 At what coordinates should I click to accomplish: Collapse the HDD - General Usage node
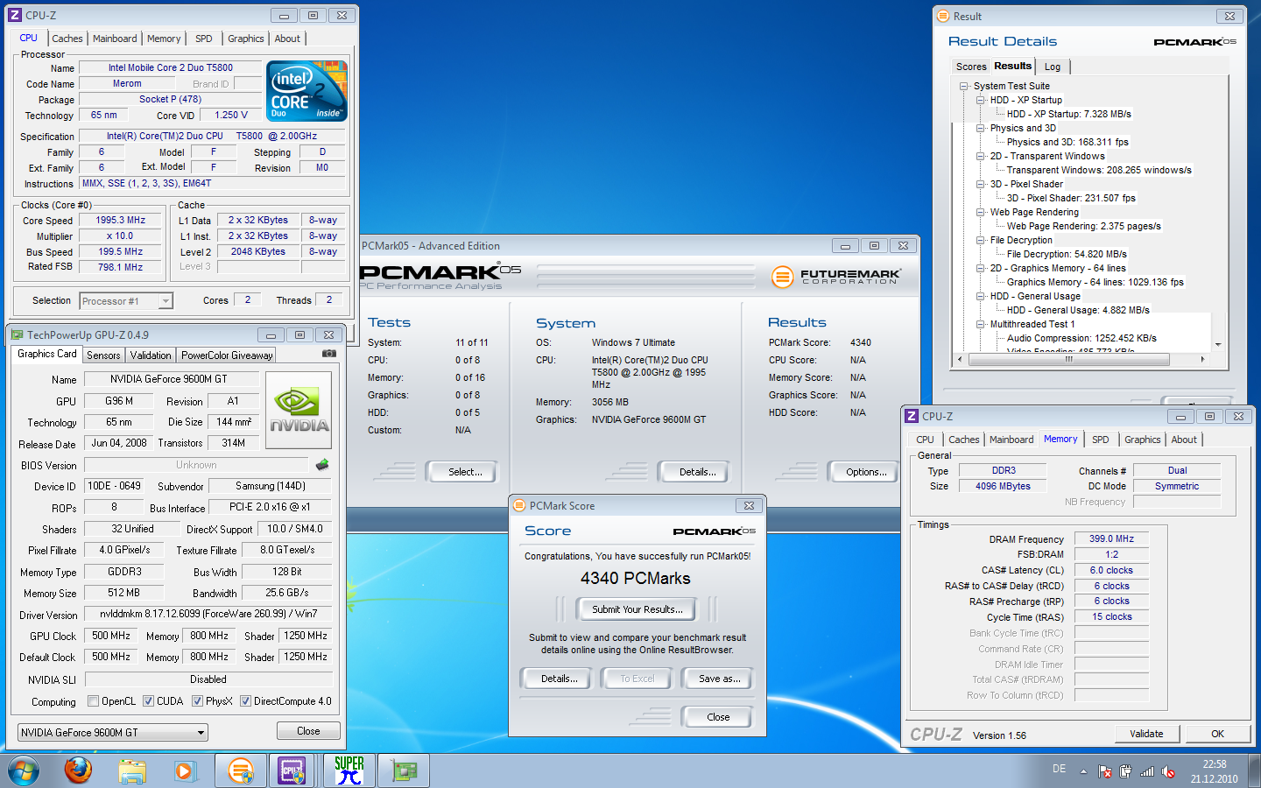tap(981, 296)
